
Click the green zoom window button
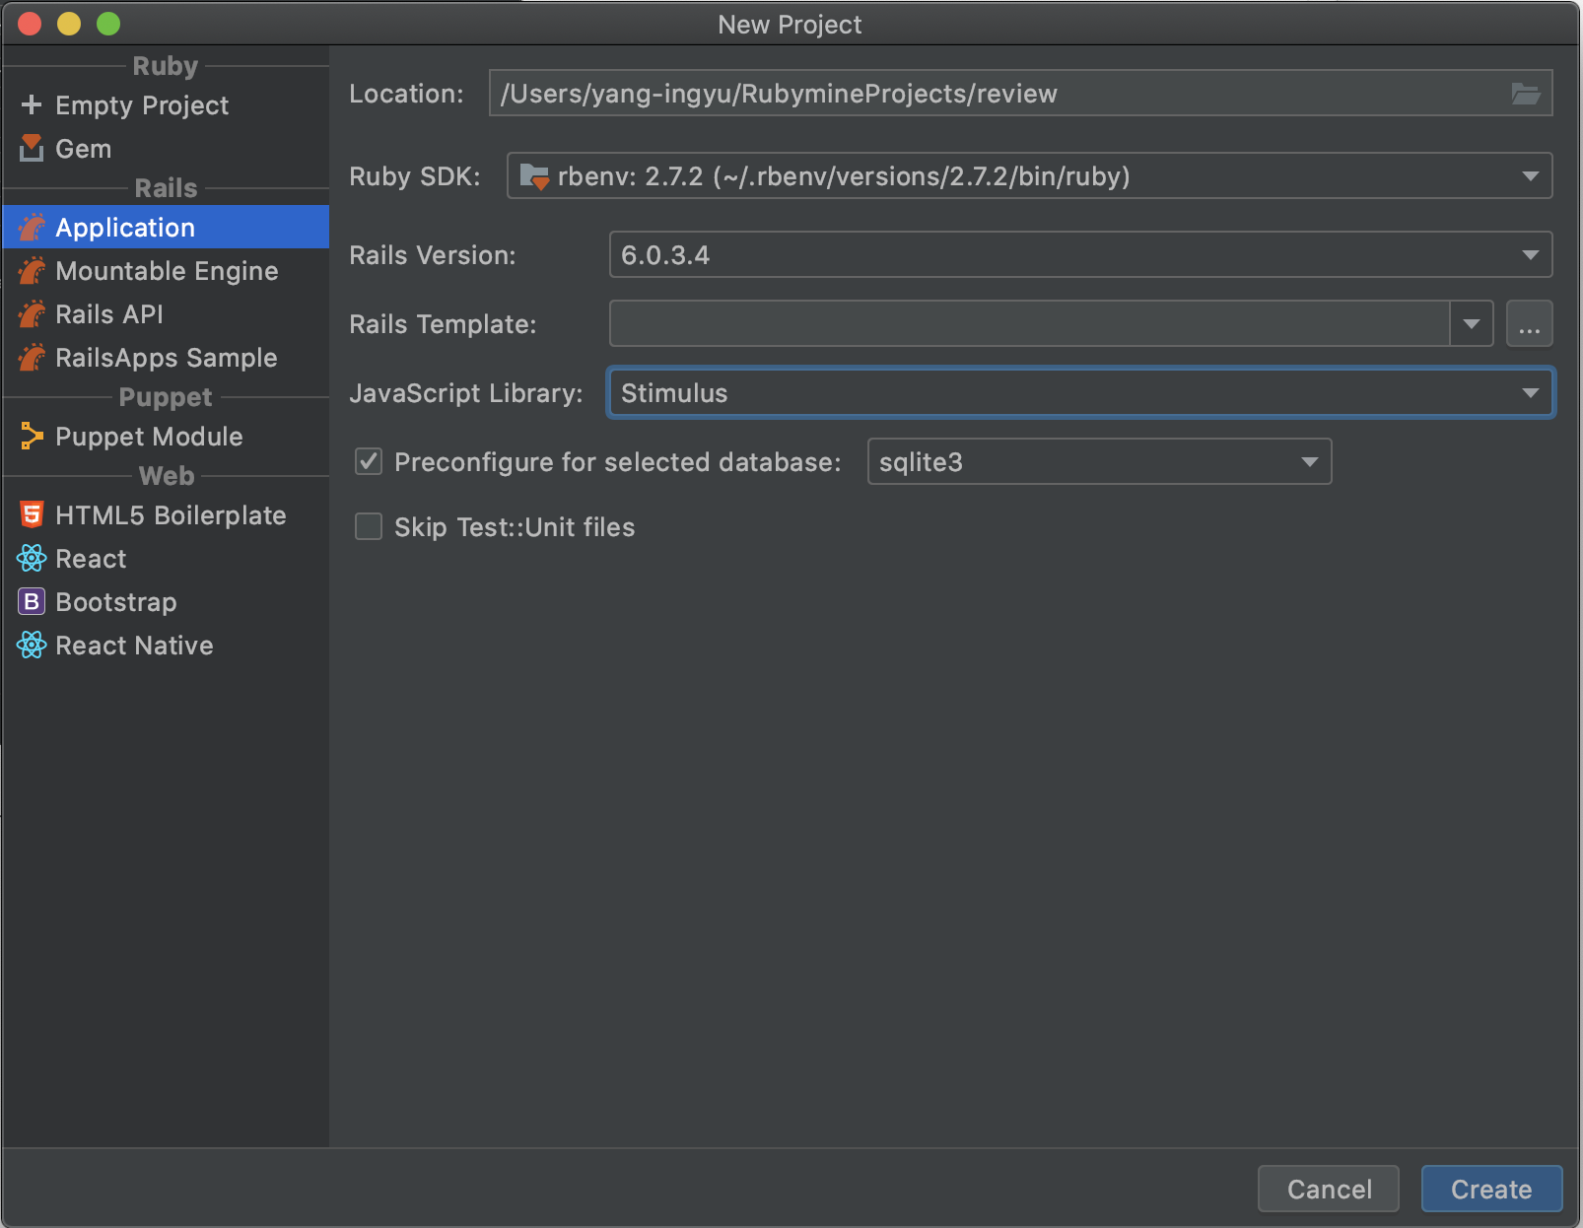pyautogui.click(x=108, y=24)
